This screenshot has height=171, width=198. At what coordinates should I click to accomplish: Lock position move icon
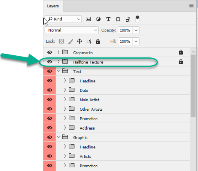(x=79, y=41)
